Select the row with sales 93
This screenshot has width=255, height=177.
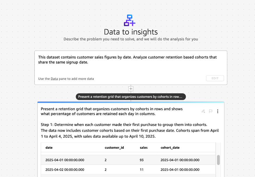click(x=128, y=160)
